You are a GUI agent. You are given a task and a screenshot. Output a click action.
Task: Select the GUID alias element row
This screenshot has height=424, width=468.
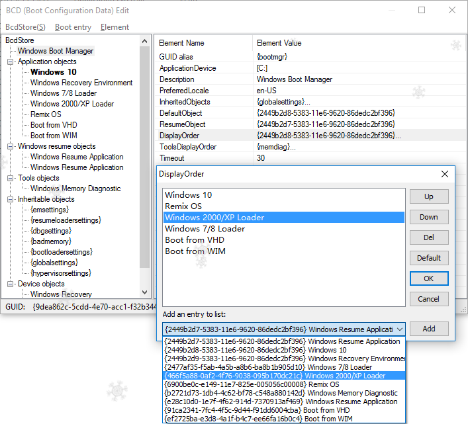point(310,57)
